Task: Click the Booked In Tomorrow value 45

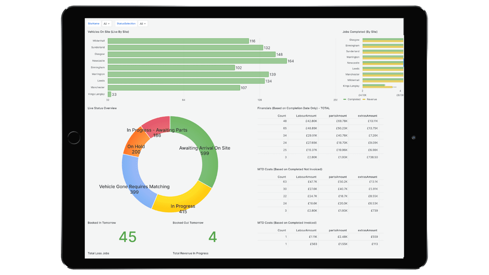Action: tap(127, 237)
